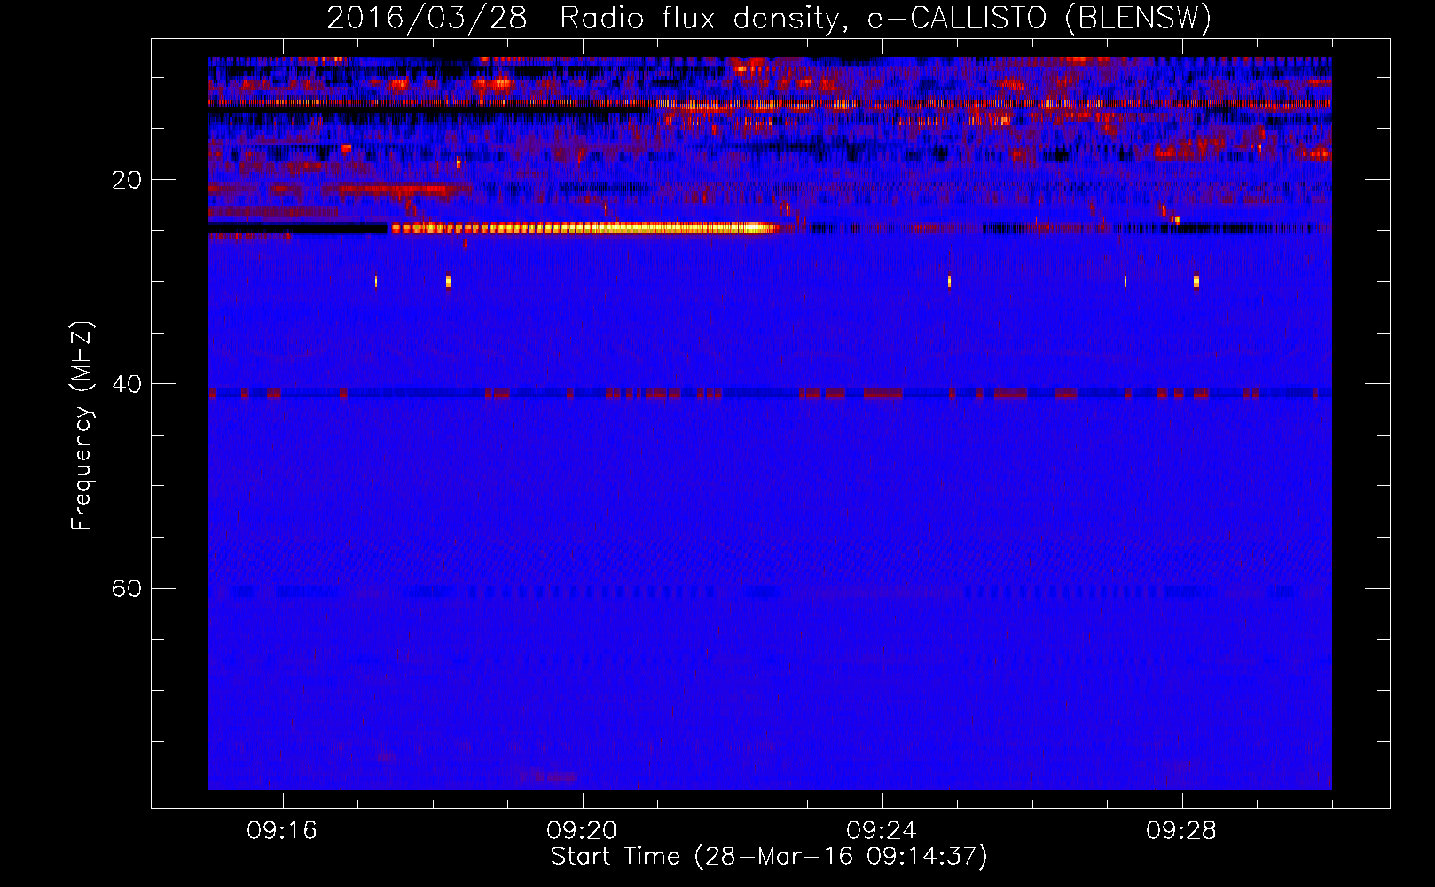Click the bright yellow burst band near 25 MHz
Screen dimensions: 1435x887
pos(585,228)
